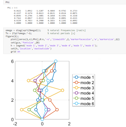Select 'mode 3' legend entry
126x127 pixels.
point(83,88)
